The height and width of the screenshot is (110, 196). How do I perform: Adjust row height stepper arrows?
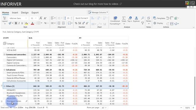click(71, 18)
